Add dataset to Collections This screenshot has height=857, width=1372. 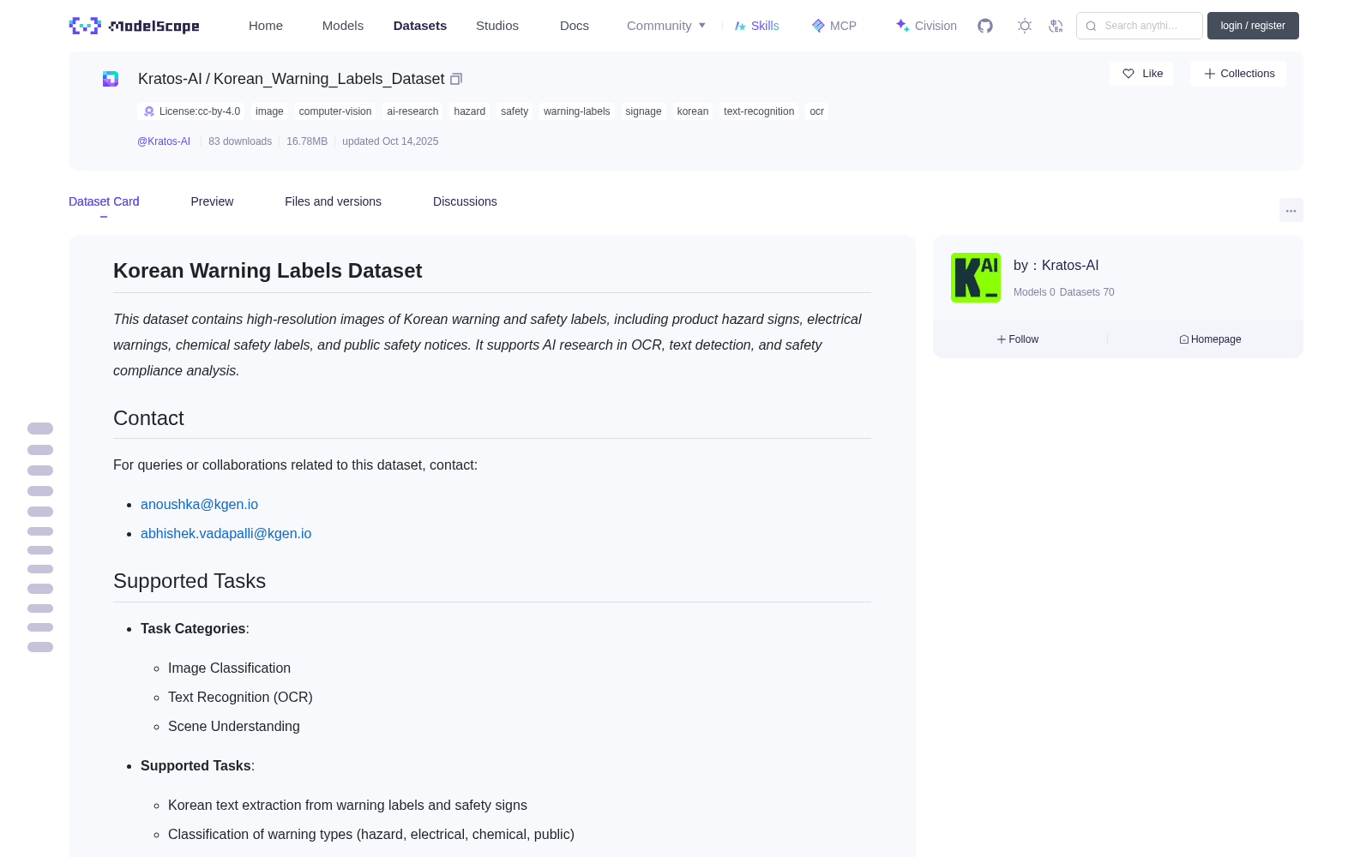[1238, 74]
